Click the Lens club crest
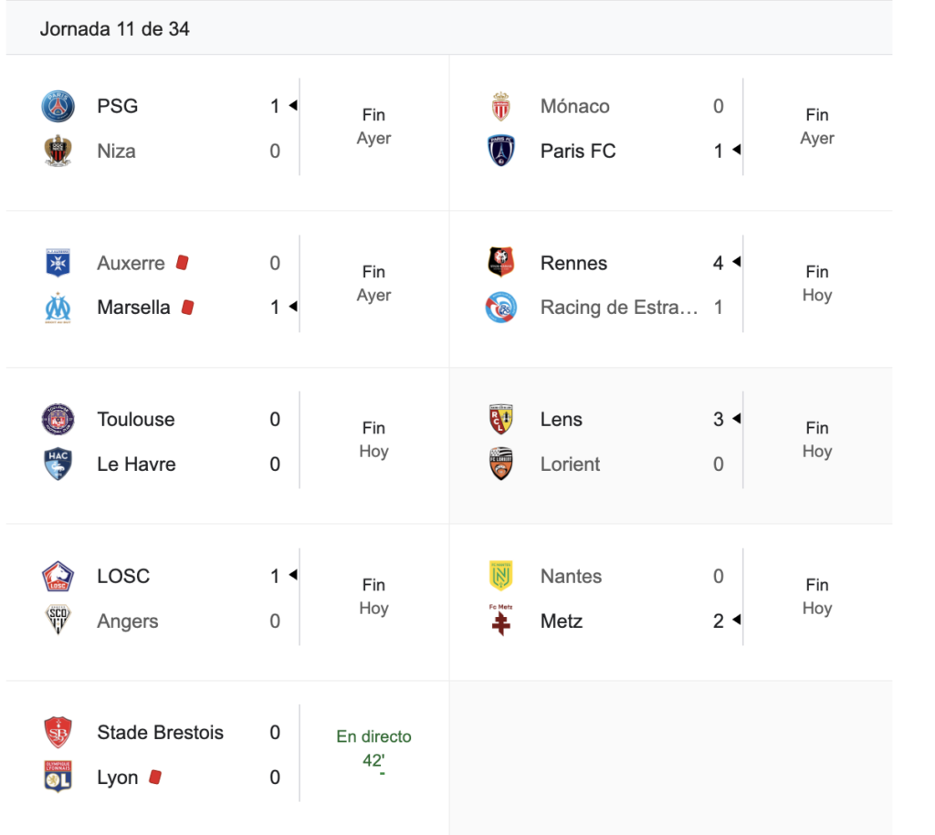 pos(501,420)
